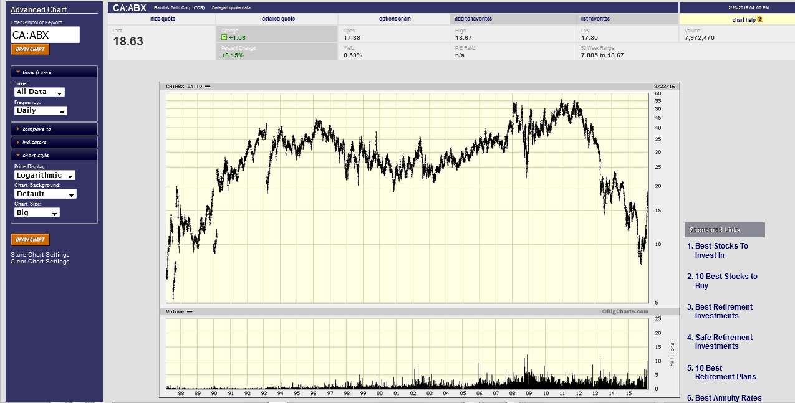Open the options chain tab
This screenshot has height=403, width=795.
coord(395,19)
